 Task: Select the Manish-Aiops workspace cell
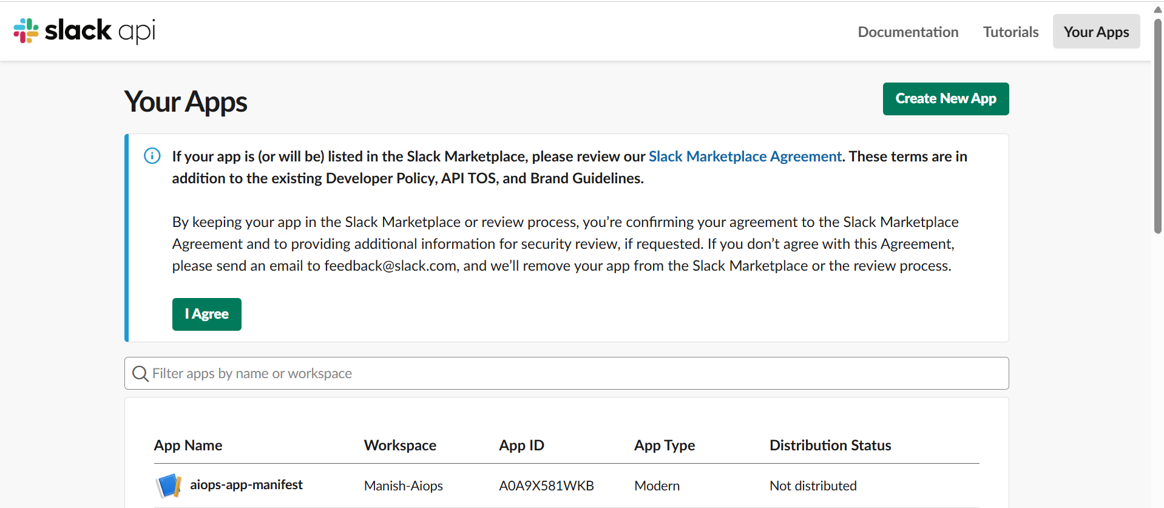pyautogui.click(x=404, y=486)
